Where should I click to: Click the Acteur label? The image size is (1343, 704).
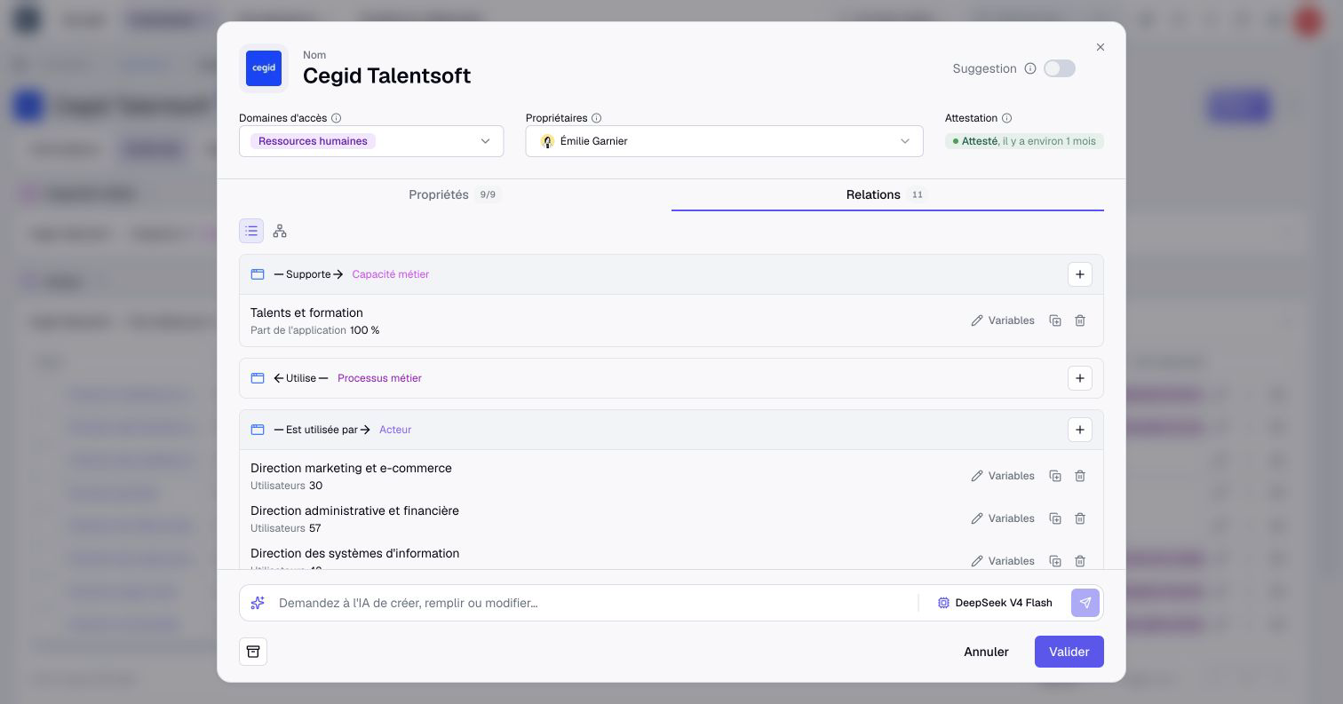pyautogui.click(x=395, y=430)
